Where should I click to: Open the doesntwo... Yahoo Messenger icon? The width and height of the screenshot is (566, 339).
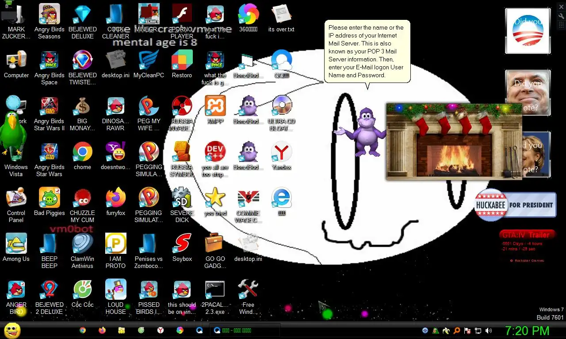(116, 155)
